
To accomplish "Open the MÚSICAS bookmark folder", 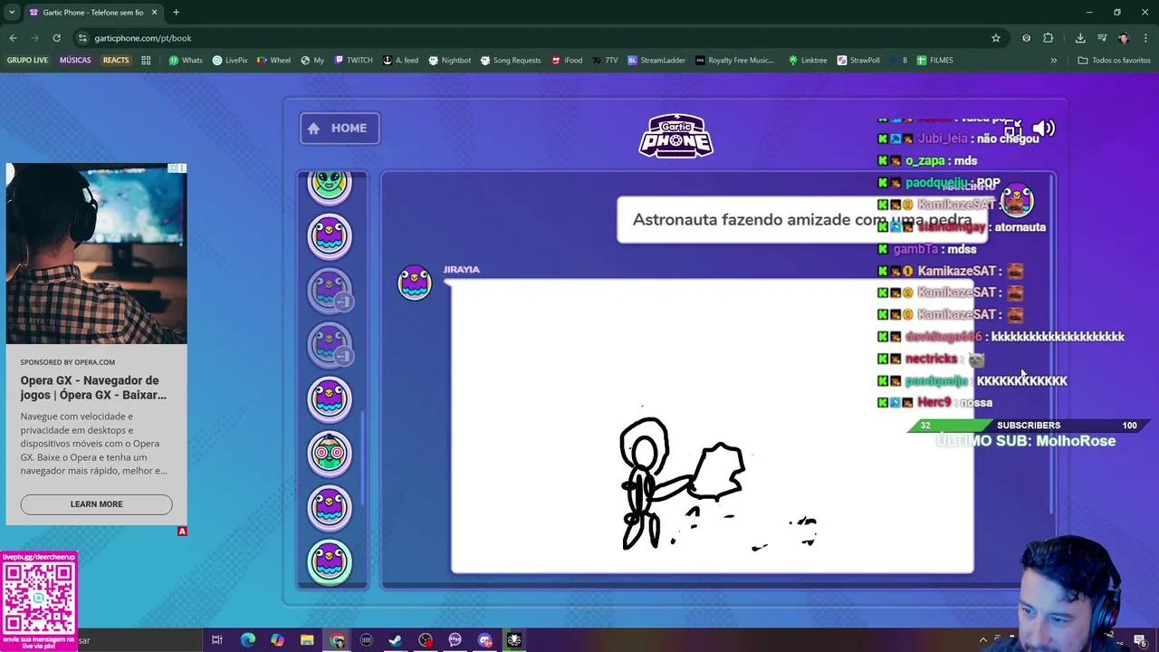I will pyautogui.click(x=75, y=61).
